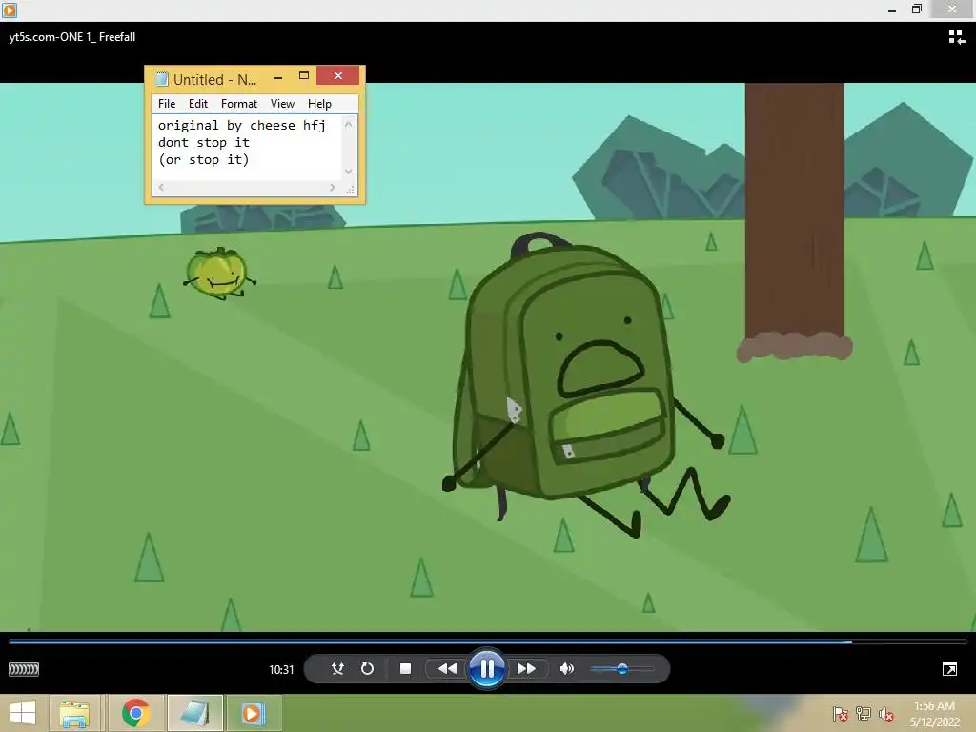Click the media player title bar icon
This screenshot has height=732, width=976.
(x=10, y=10)
